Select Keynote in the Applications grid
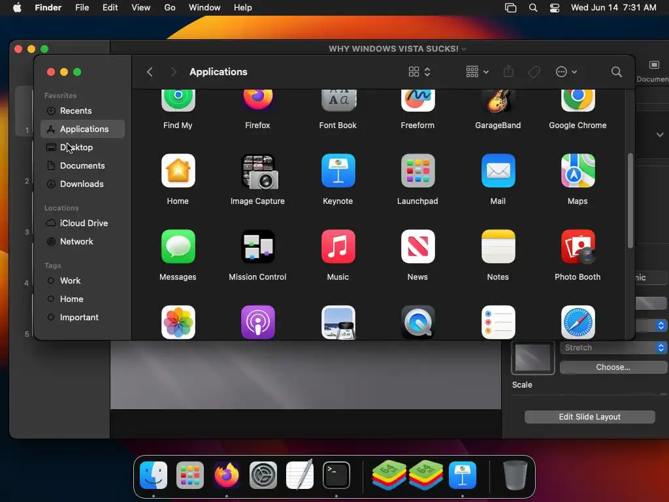Screen dimensions: 669x502 (338, 171)
